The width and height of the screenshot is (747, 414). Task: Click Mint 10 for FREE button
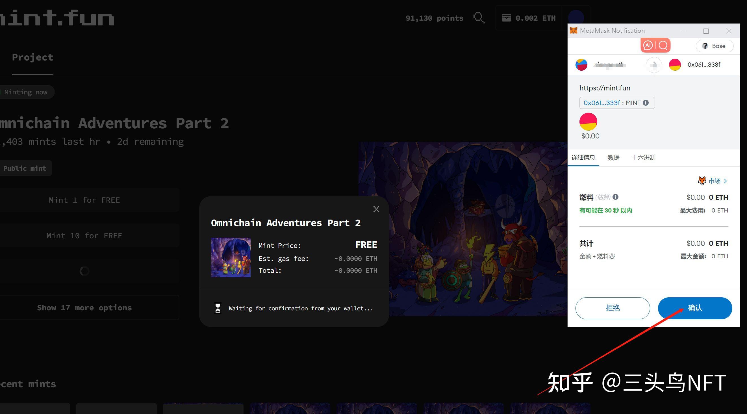[84, 236]
